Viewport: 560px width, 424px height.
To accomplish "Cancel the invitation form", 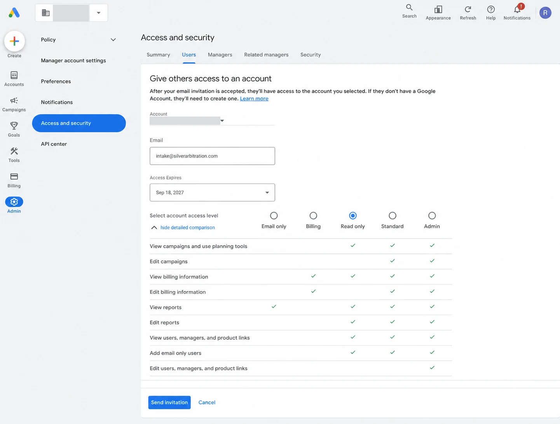I will [207, 403].
